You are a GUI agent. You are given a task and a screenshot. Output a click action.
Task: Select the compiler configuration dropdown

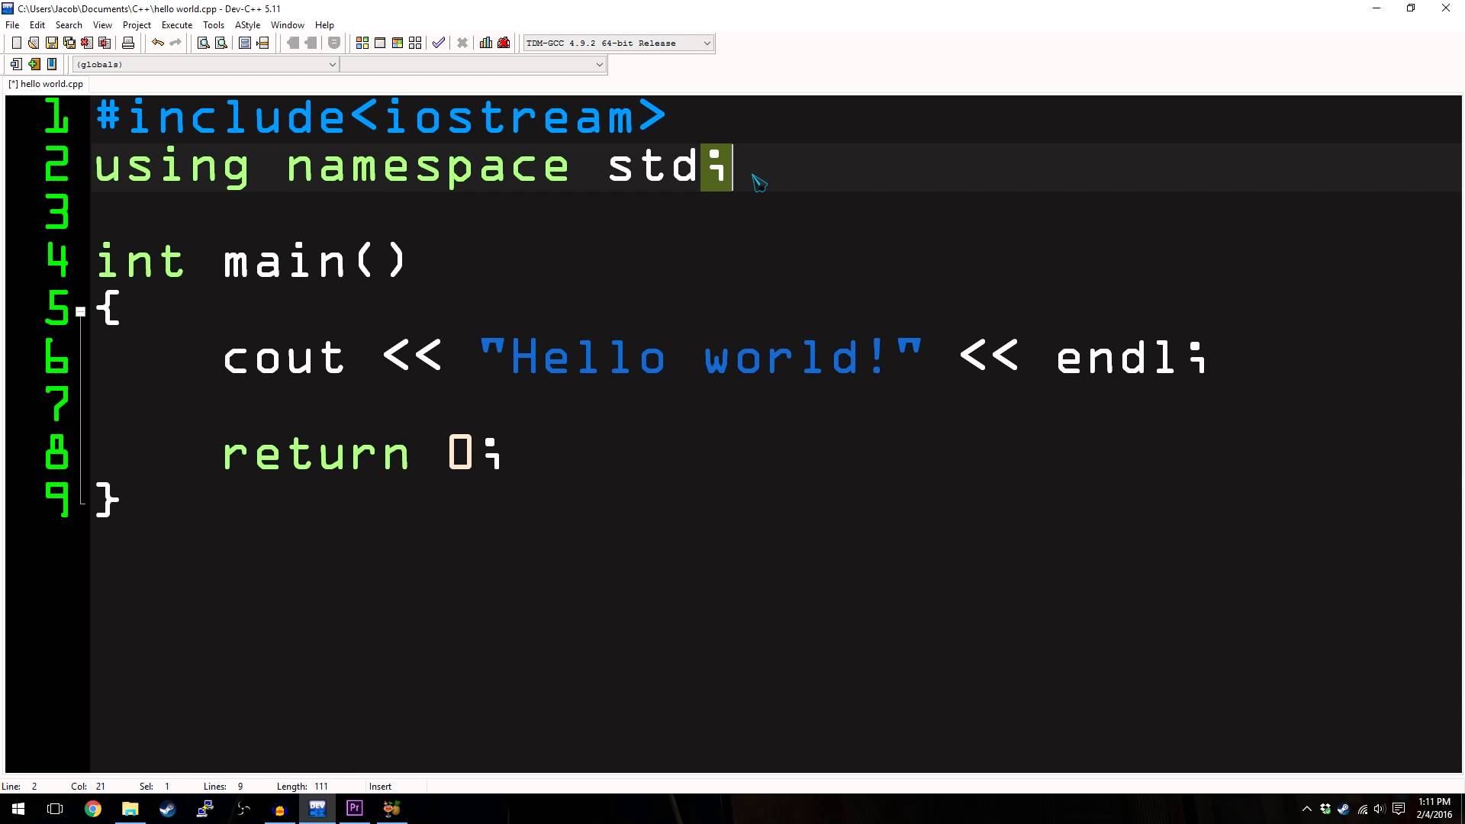[618, 42]
